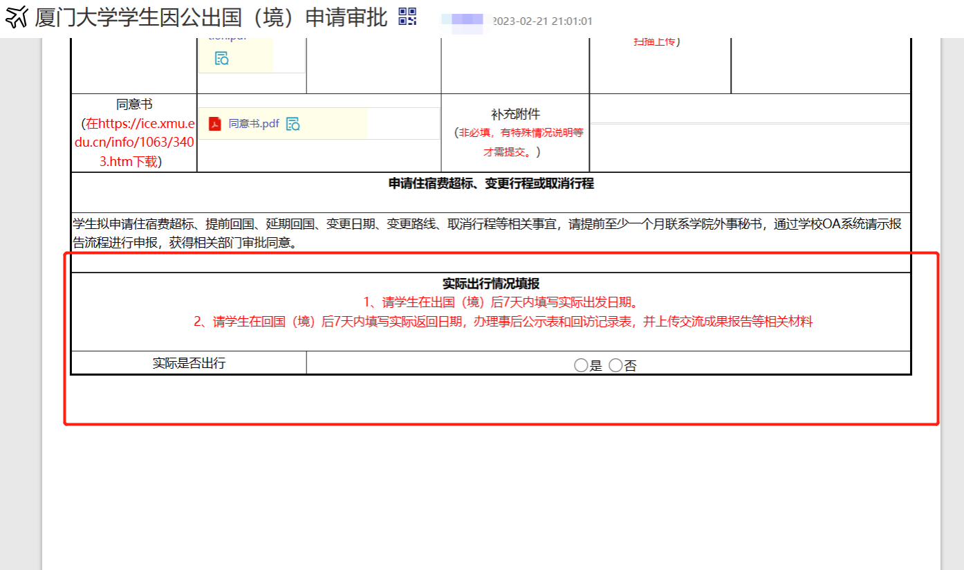Click the red note about 实际返回日期
The width and height of the screenshot is (964, 570).
point(503,322)
